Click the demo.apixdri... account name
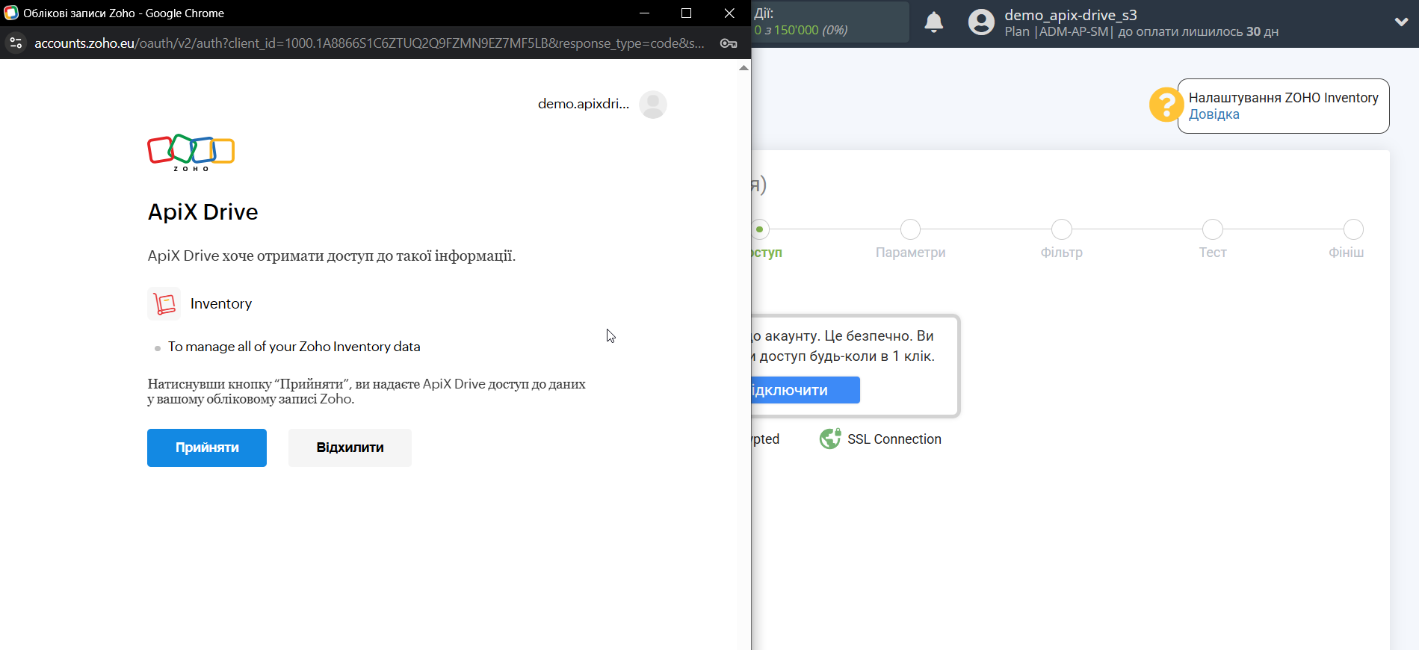Image resolution: width=1419 pixels, height=650 pixels. pos(584,104)
